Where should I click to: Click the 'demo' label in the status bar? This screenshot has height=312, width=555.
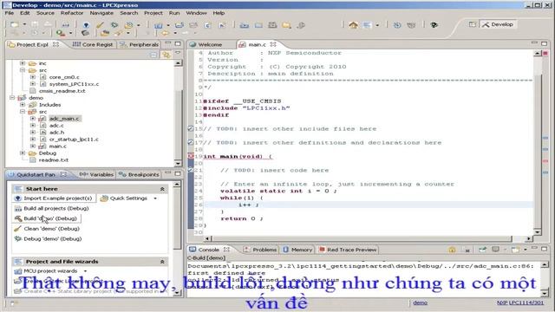click(x=420, y=302)
